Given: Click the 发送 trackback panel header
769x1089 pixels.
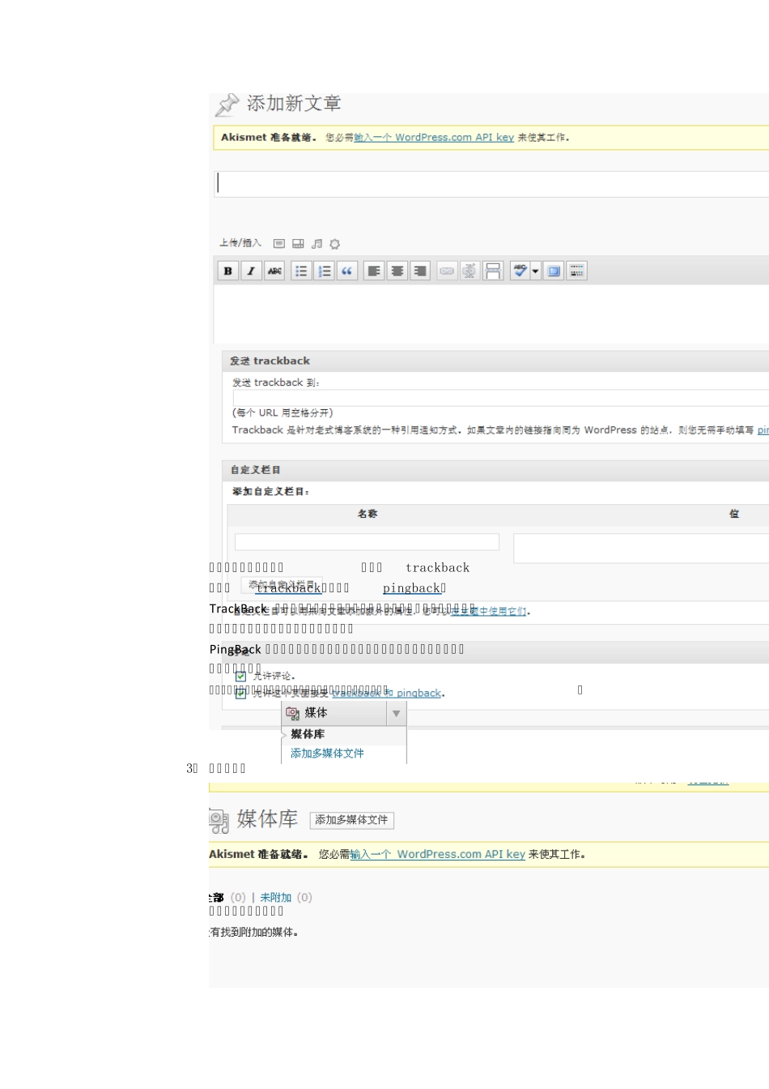Looking at the screenshot, I should point(495,361).
